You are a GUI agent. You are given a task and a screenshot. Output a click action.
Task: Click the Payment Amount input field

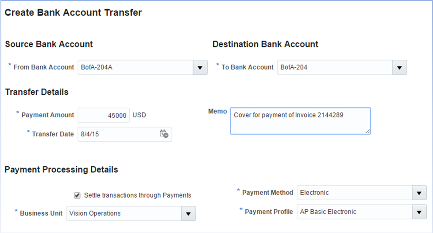point(104,115)
